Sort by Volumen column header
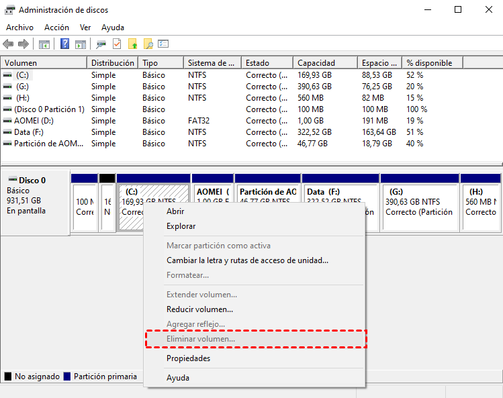The height and width of the screenshot is (398, 503). 20,63
